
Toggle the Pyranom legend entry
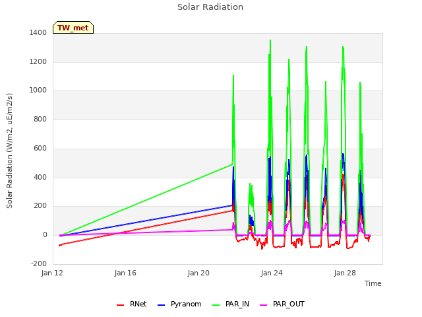click(x=179, y=304)
